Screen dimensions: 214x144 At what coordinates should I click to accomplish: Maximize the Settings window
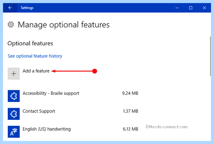[x=191, y=8]
